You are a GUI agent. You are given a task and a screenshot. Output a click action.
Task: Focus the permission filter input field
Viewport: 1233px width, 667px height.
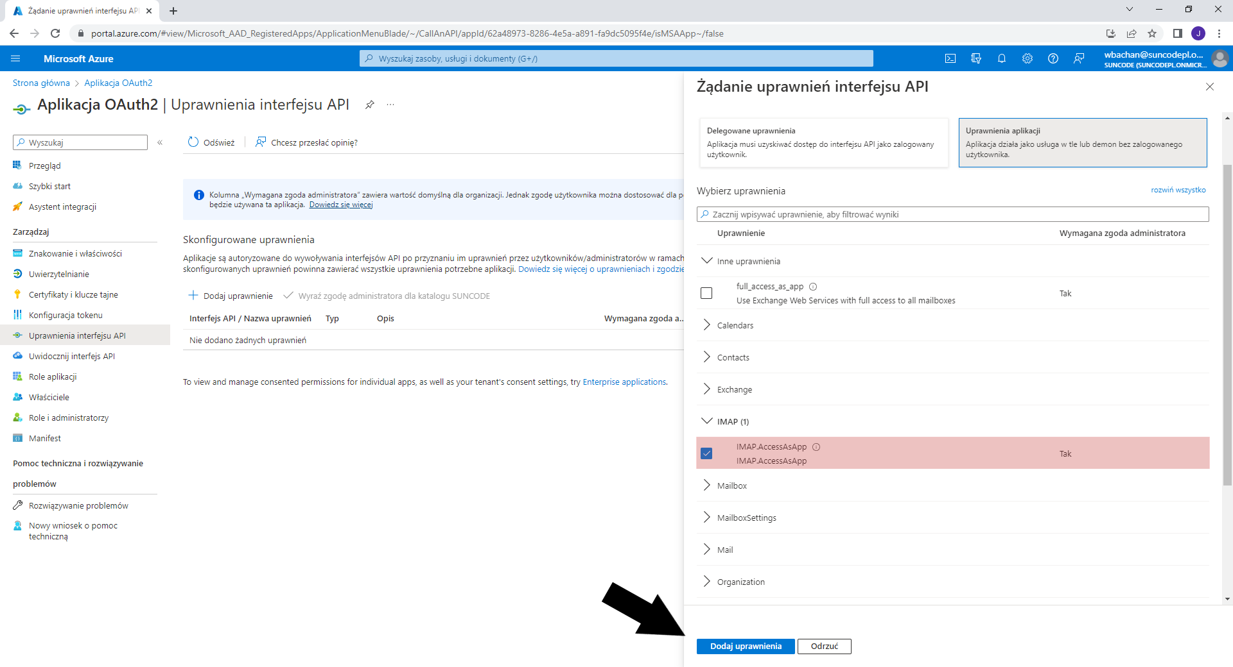[953, 214]
